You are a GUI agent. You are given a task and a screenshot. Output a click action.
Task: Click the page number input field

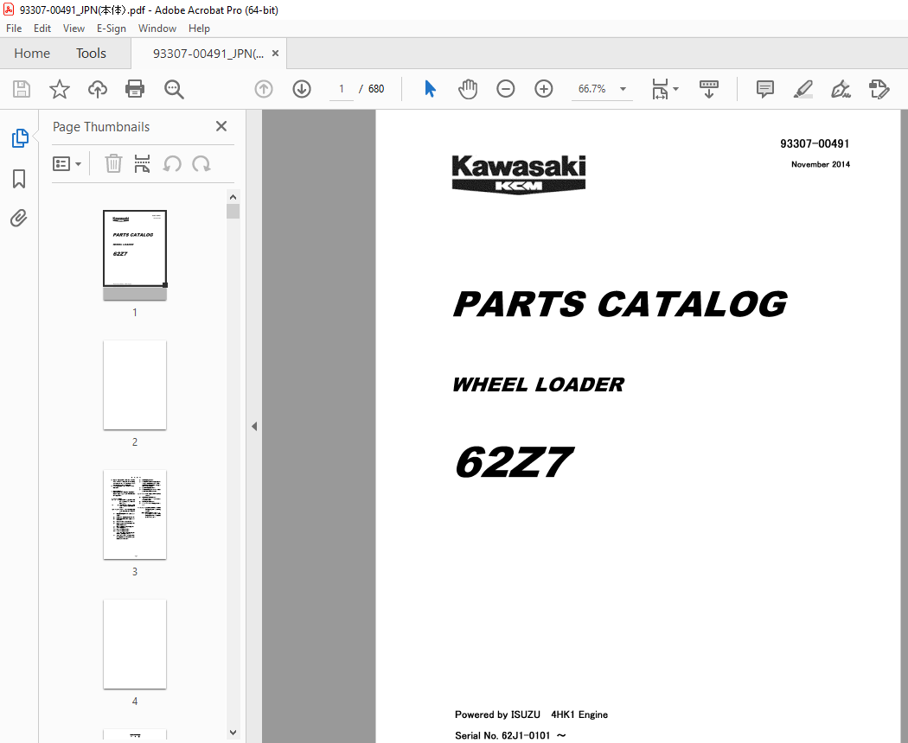[x=342, y=89]
